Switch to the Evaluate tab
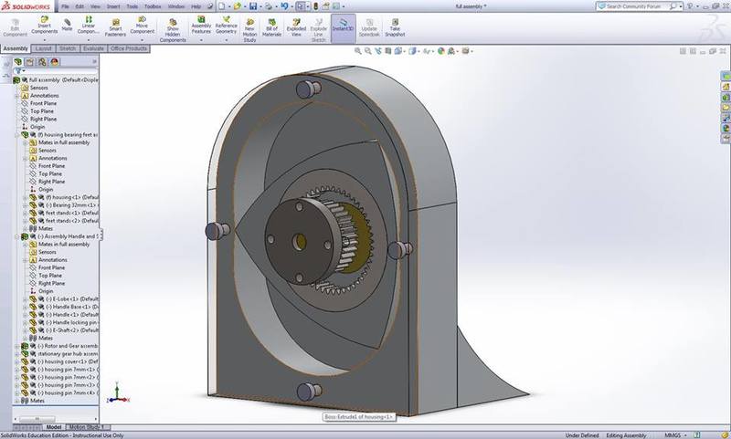 click(x=93, y=47)
